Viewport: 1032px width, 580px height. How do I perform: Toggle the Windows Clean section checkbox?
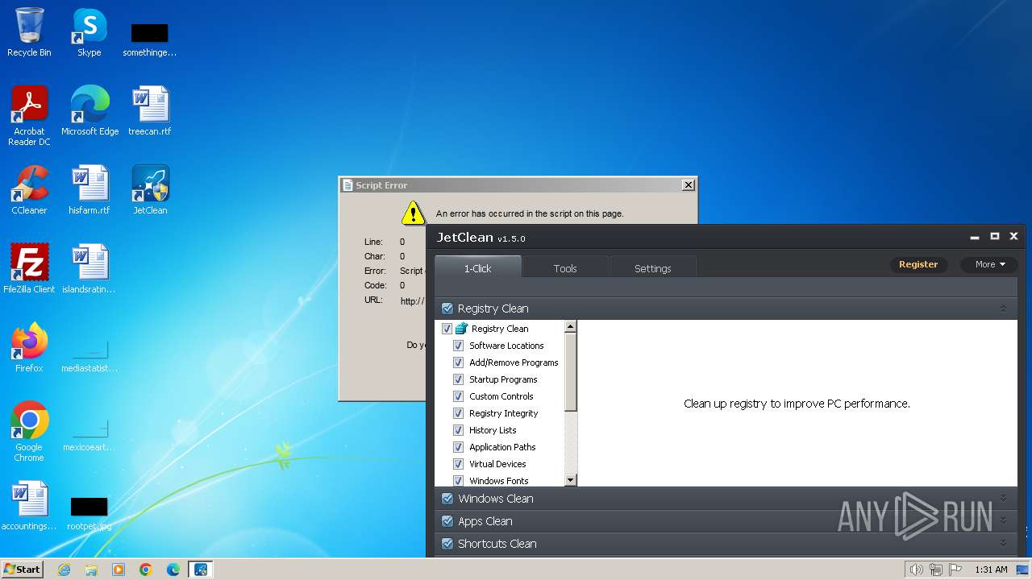[447, 499]
